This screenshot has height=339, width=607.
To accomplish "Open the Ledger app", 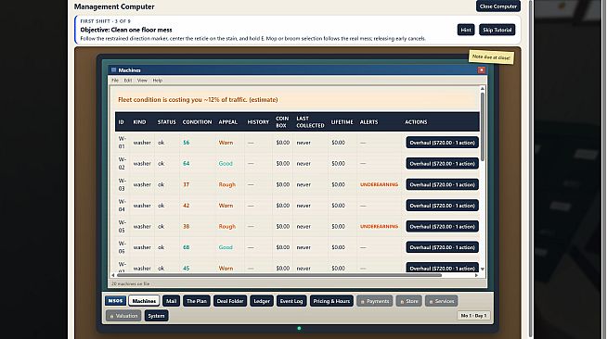I will click(x=262, y=301).
